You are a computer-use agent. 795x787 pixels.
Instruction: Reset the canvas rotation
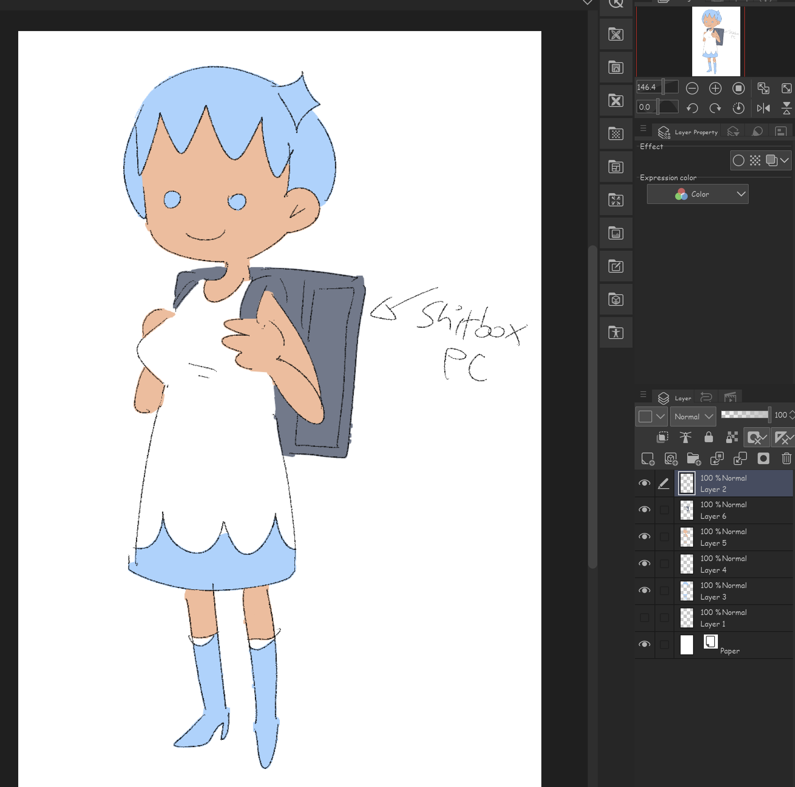click(738, 108)
